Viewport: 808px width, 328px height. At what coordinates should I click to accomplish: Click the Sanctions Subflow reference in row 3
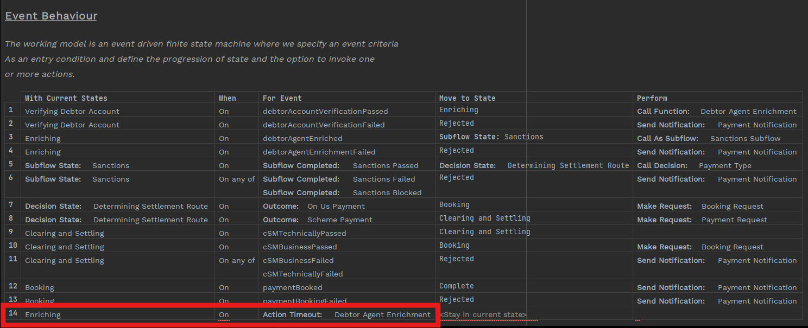(x=745, y=138)
